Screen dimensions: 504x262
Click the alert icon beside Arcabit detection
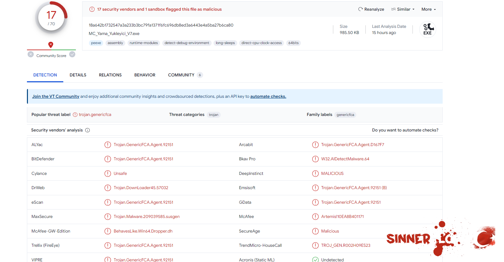pyautogui.click(x=315, y=145)
